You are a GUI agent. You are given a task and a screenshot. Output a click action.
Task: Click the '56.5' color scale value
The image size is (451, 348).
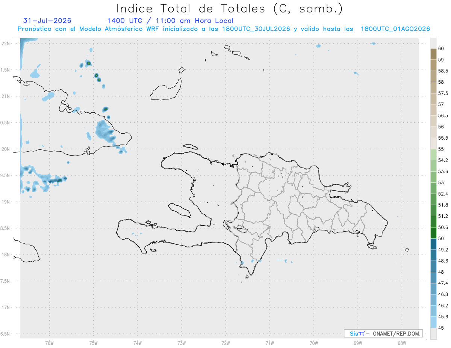(443, 116)
